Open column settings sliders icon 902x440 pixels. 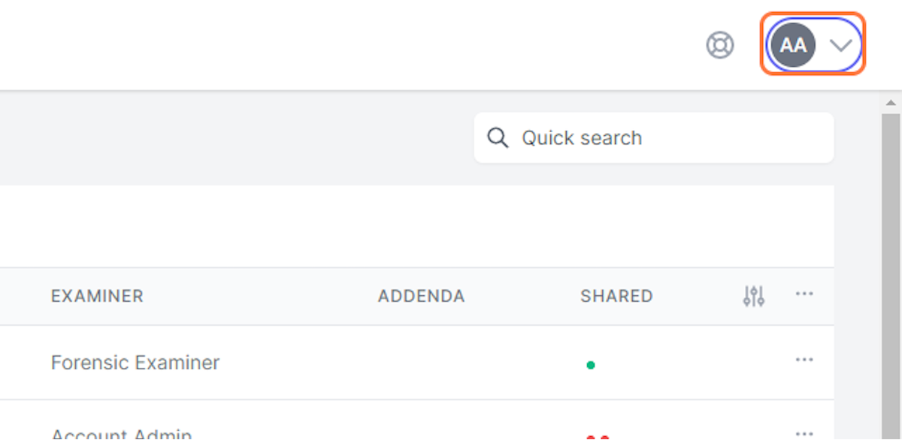click(x=754, y=296)
